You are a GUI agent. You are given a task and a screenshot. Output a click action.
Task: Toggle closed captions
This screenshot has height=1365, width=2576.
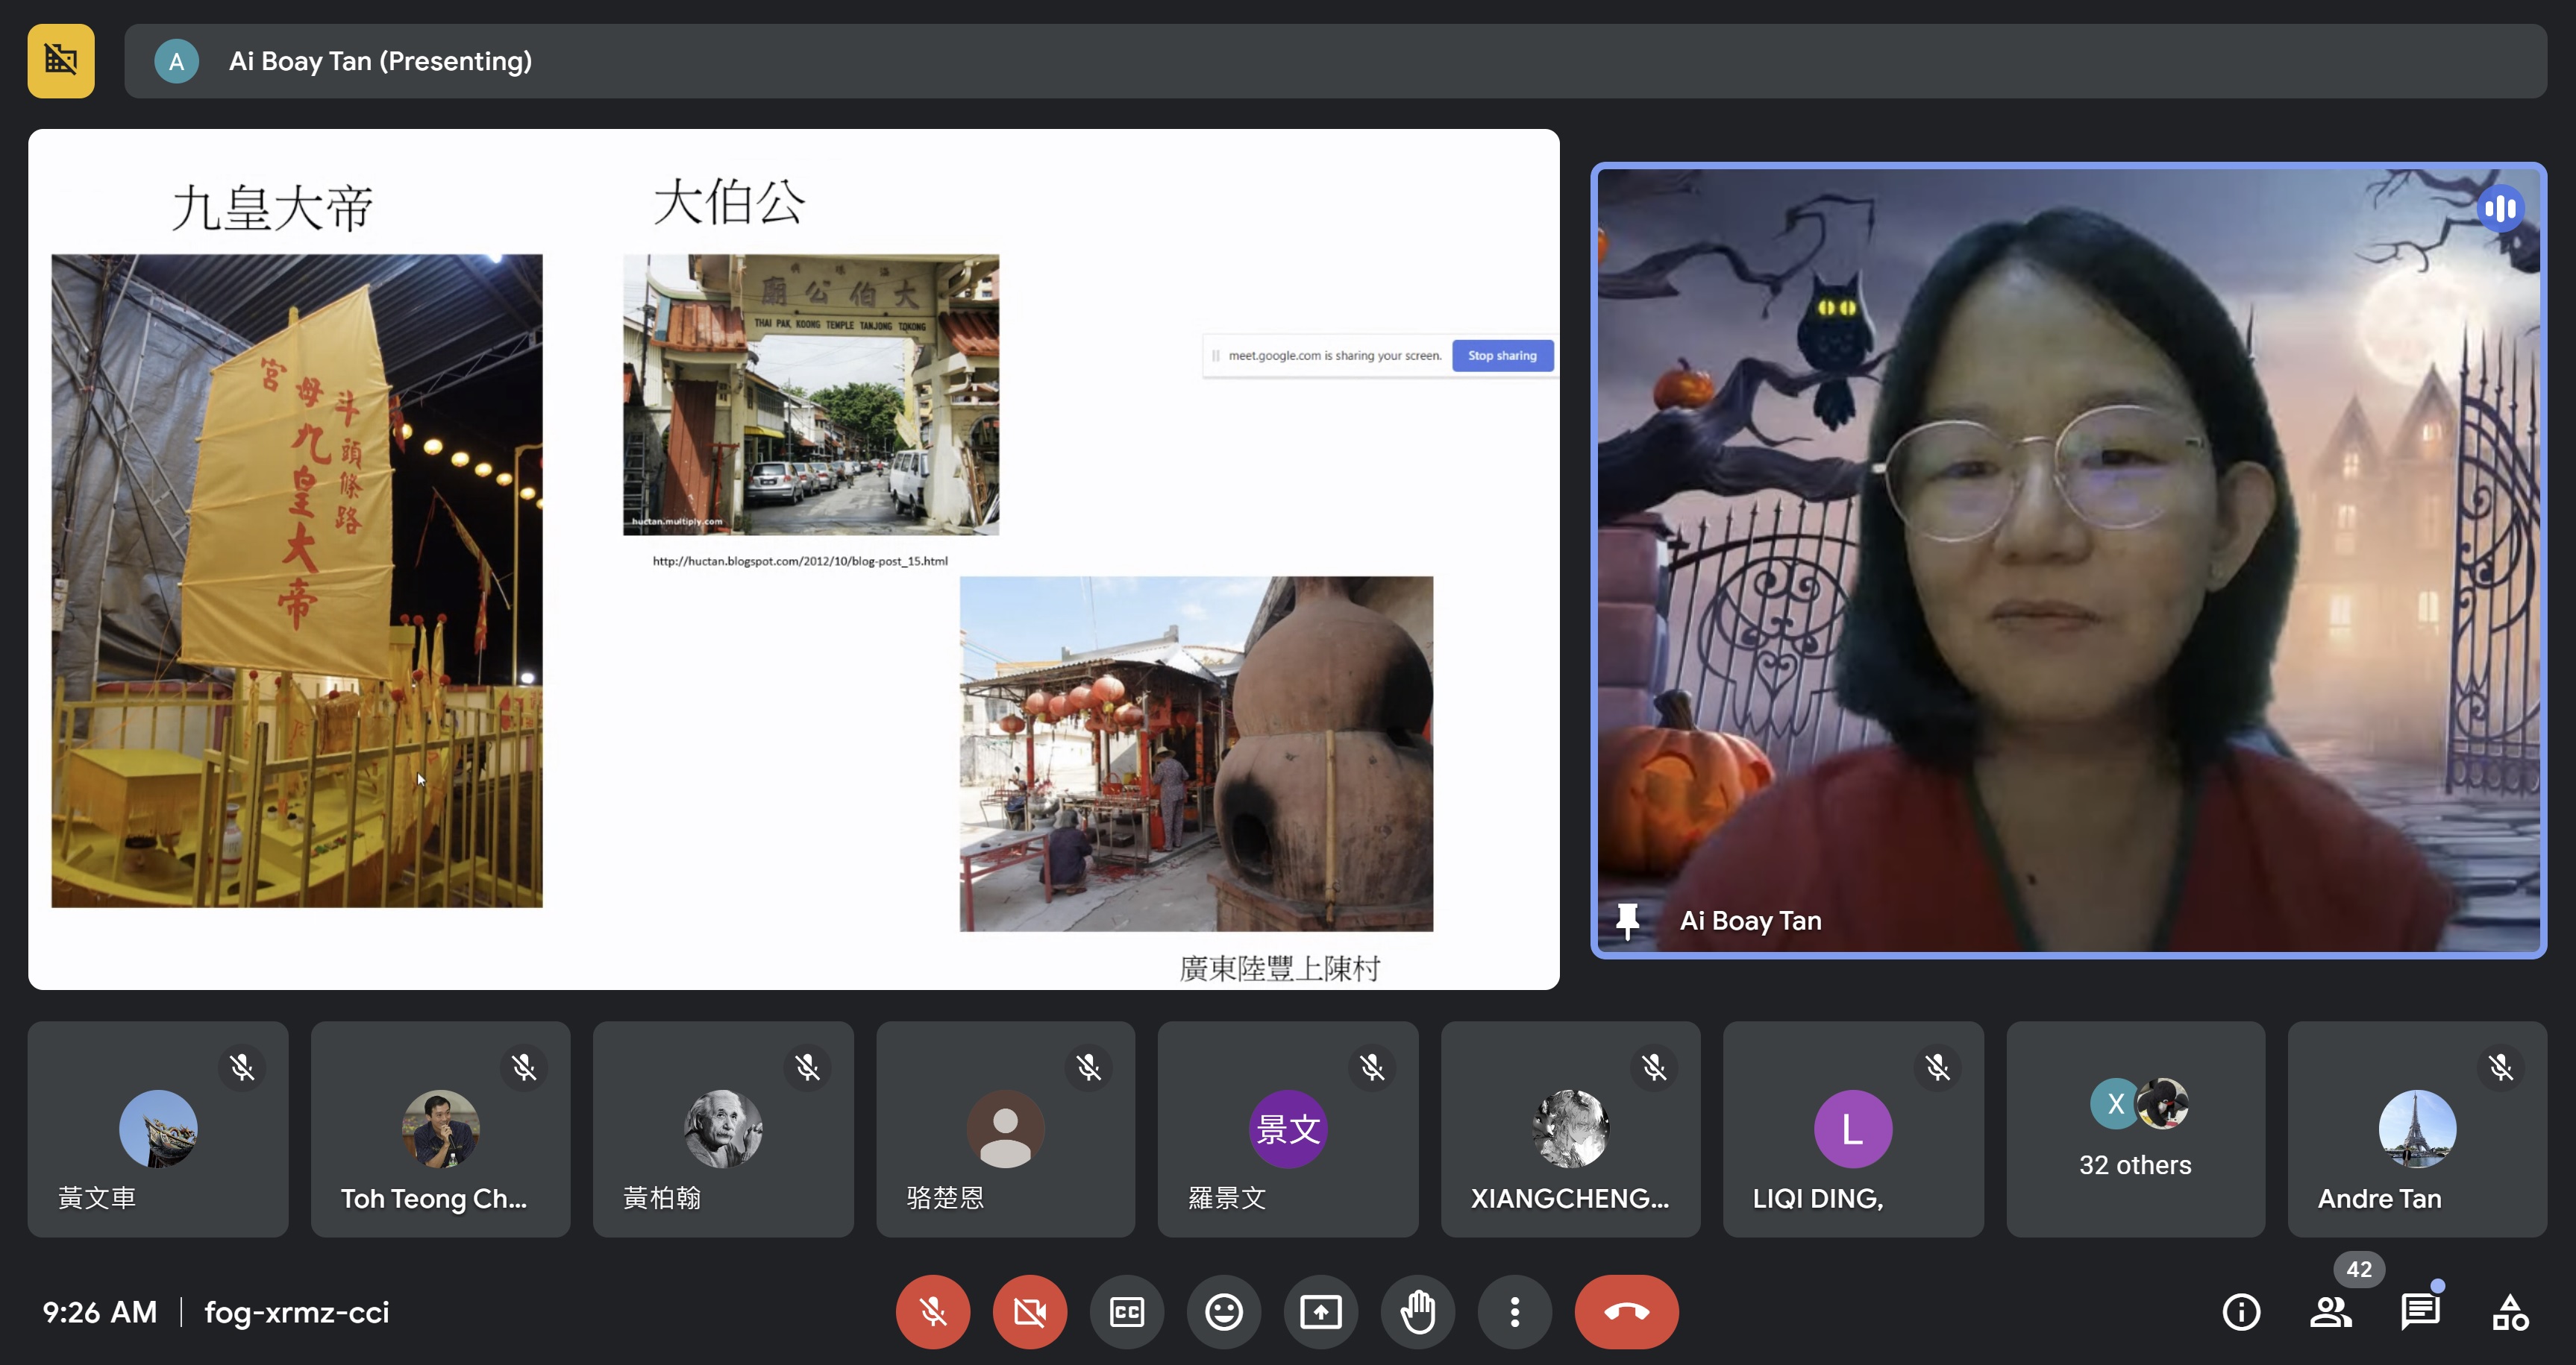tap(1126, 1312)
